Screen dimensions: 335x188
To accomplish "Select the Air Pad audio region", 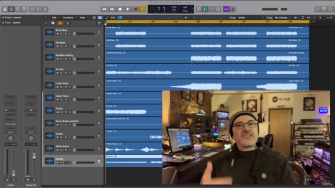I will 207,72.
